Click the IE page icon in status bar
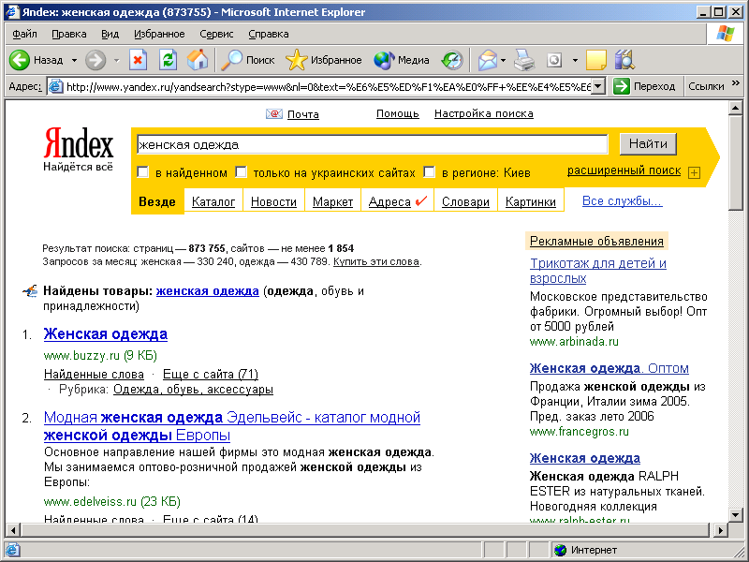 pyautogui.click(x=12, y=550)
